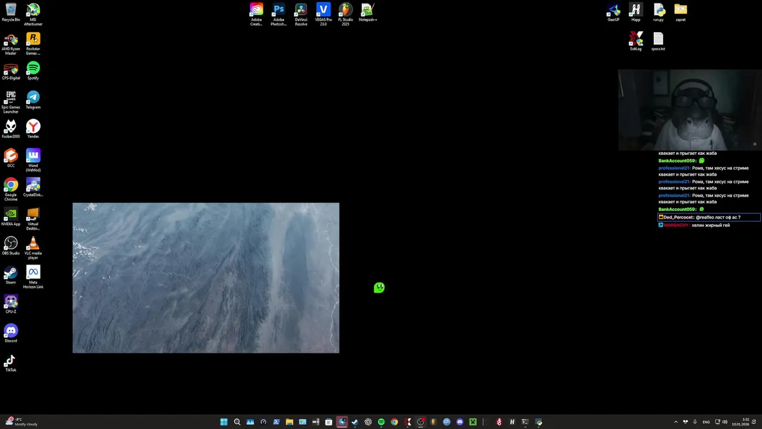Open Rockstar Games Launcher desktop icon
This screenshot has height=429, width=762.
[x=33, y=45]
